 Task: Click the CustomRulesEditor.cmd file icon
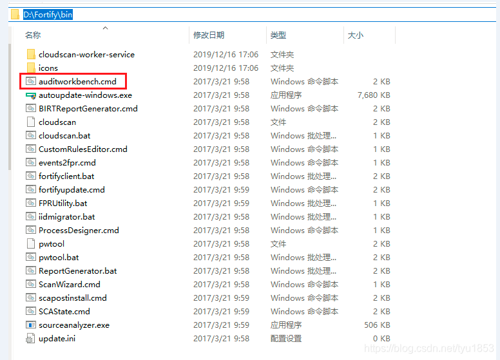[x=31, y=149]
